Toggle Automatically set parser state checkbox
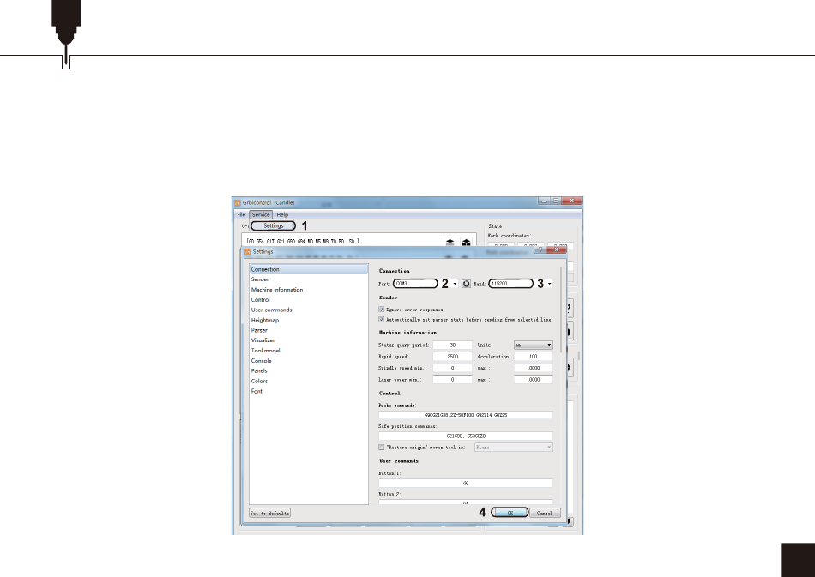 click(x=382, y=319)
